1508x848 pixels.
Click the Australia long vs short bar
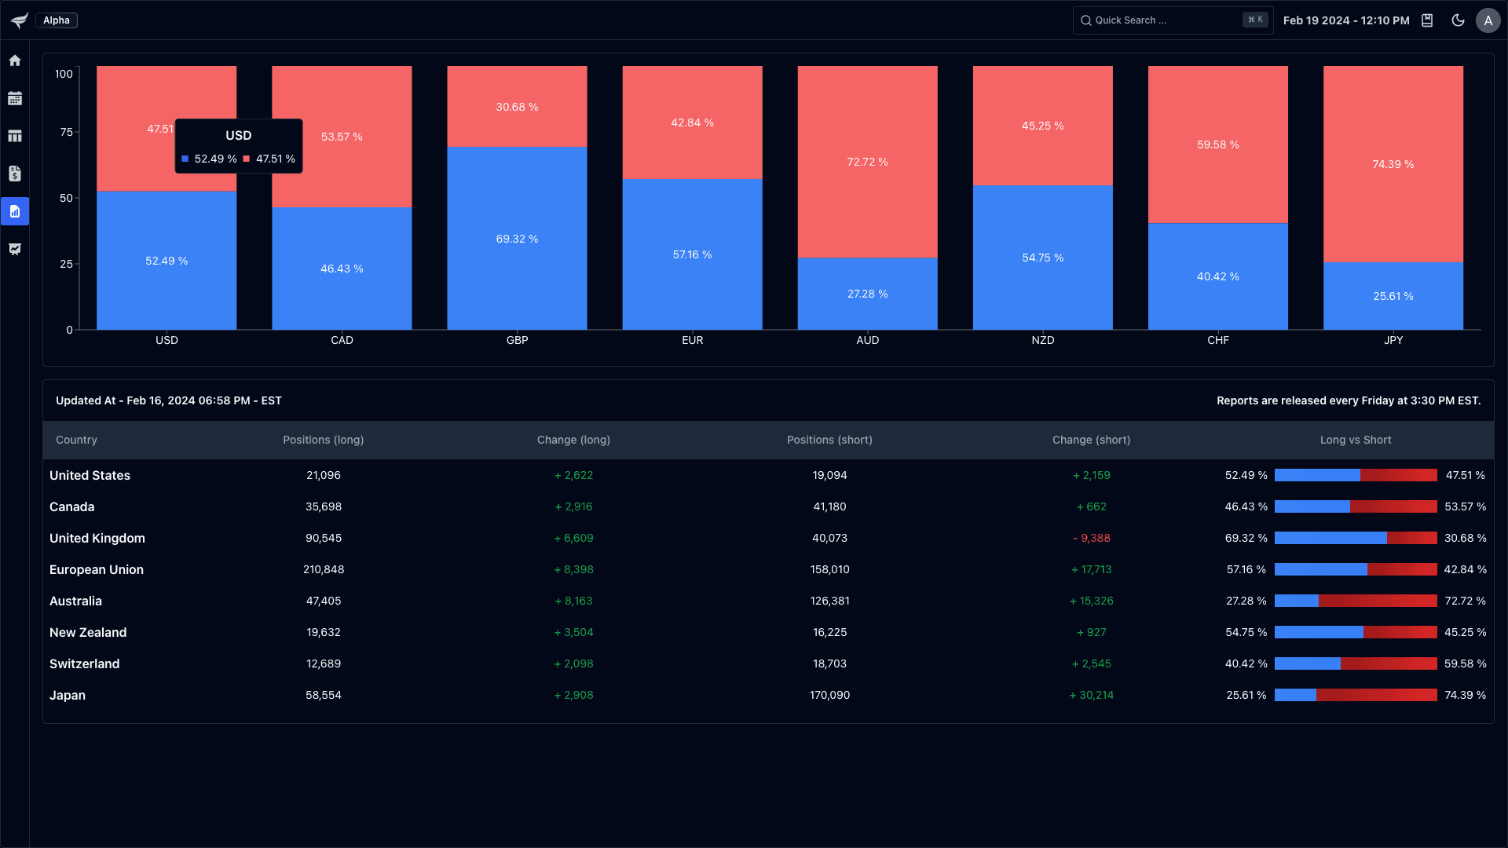[x=1356, y=601]
